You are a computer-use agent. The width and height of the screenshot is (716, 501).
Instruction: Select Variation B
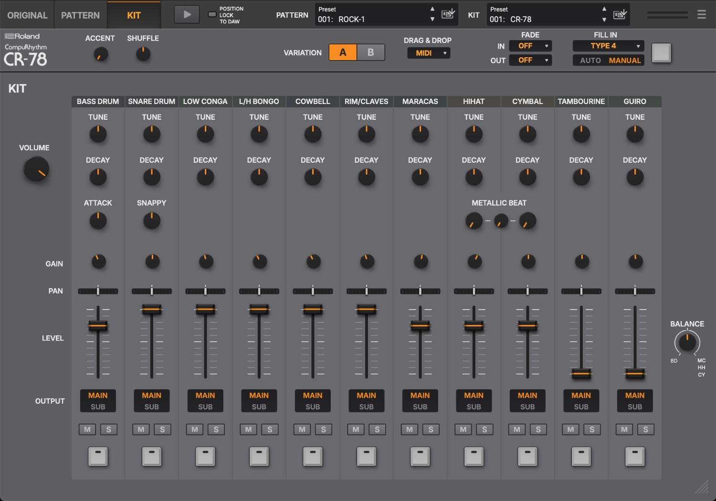[x=371, y=52]
